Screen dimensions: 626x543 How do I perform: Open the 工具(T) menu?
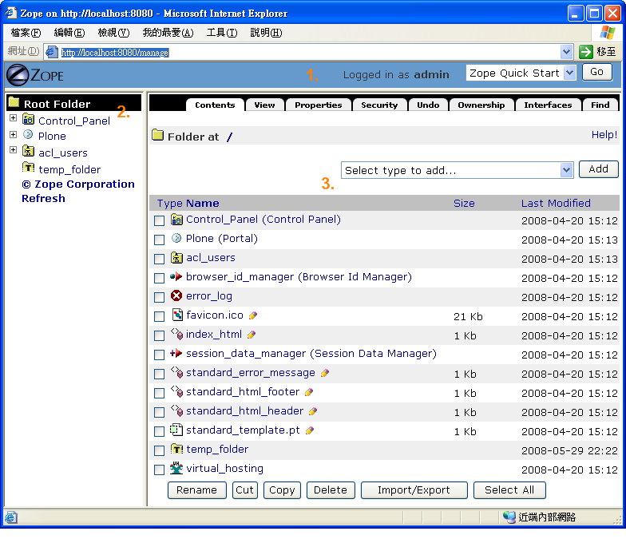pos(222,33)
